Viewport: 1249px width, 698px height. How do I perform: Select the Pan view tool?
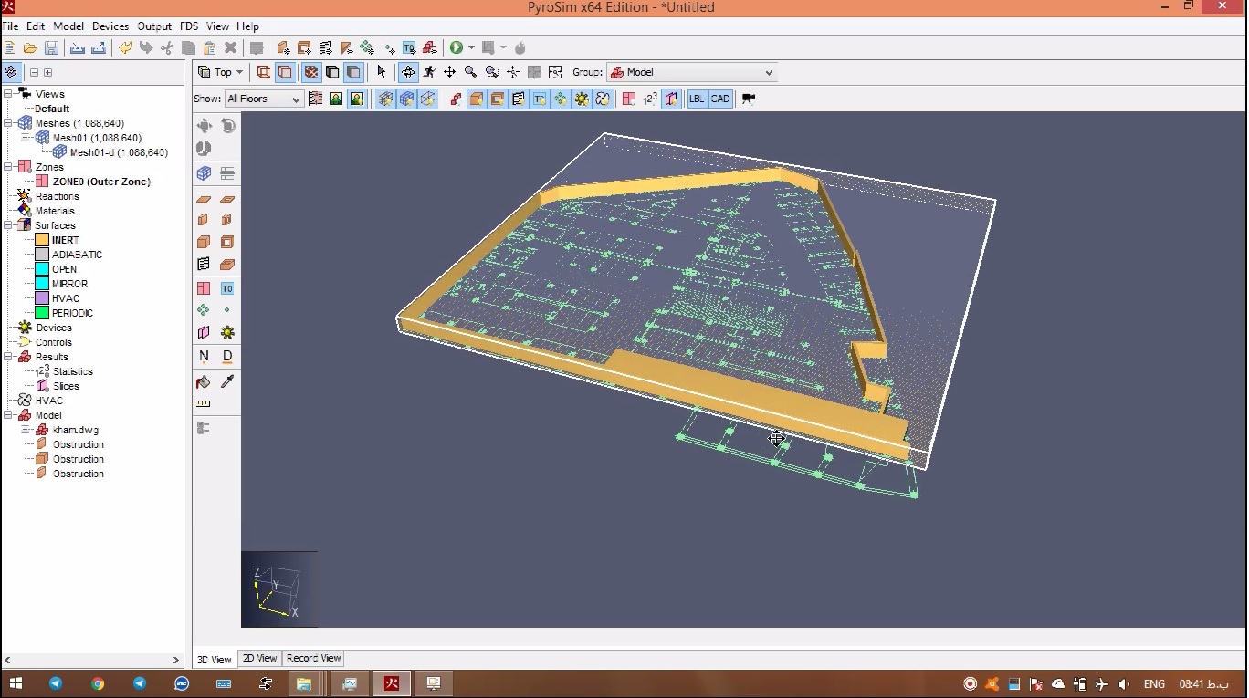coord(449,72)
